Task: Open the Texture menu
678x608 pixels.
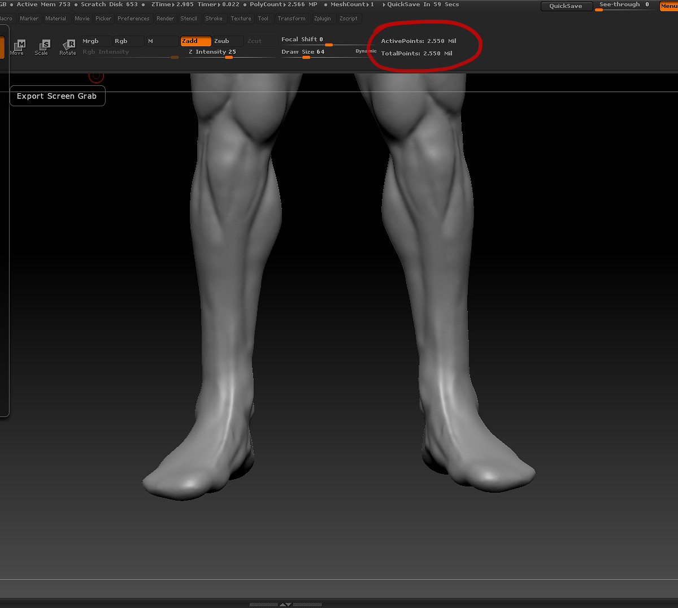Action: click(x=241, y=19)
